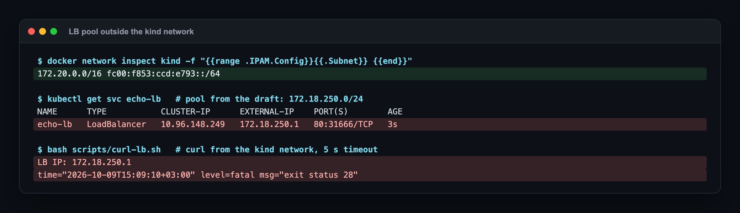Click the comment 'pool from the draft: 172.18.250.0/24'

(269, 99)
